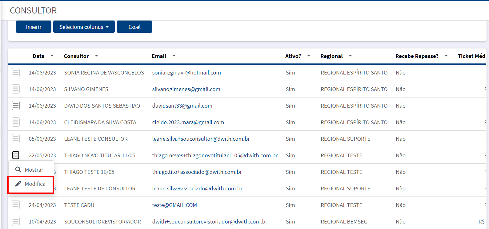This screenshot has height=229, width=489.
Task: Select consultant name TESTE CADU
Action: (79, 205)
